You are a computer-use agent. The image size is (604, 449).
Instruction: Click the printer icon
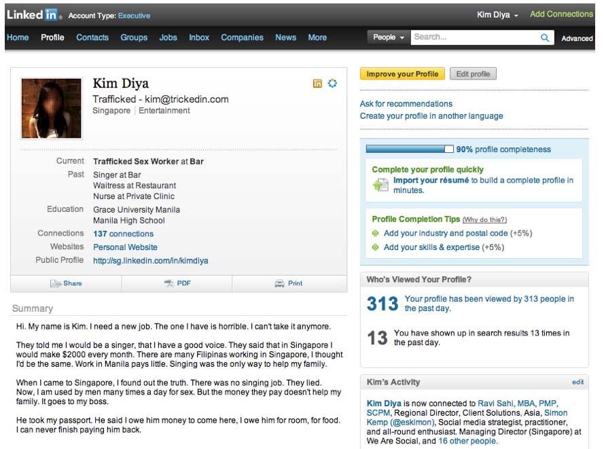coord(279,284)
